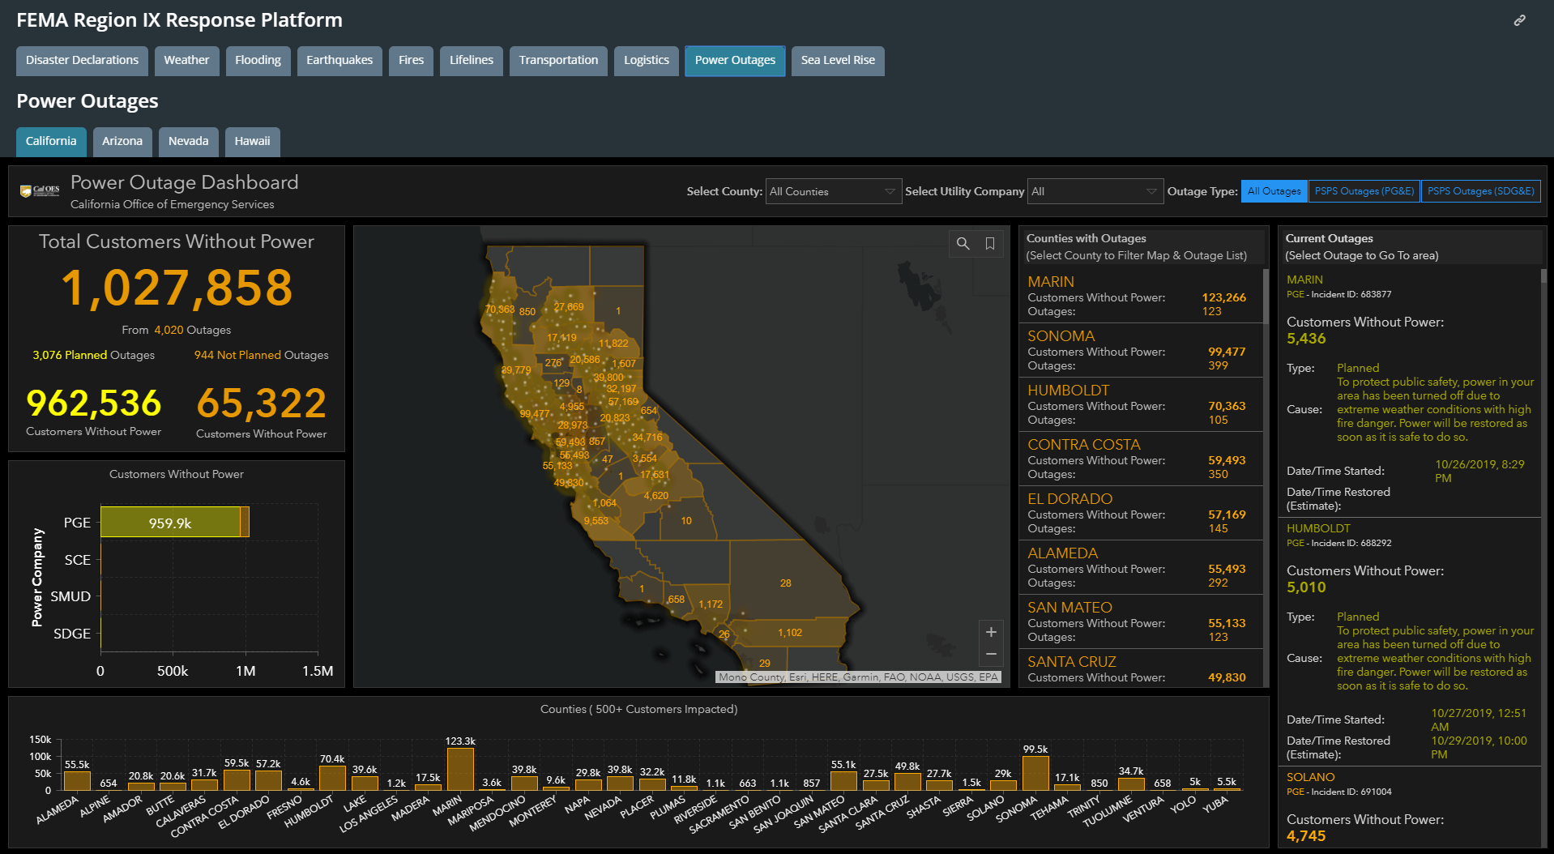Open SOLANO incident 691004 outage
Viewport: 1554px width, 854px height.
1410,809
